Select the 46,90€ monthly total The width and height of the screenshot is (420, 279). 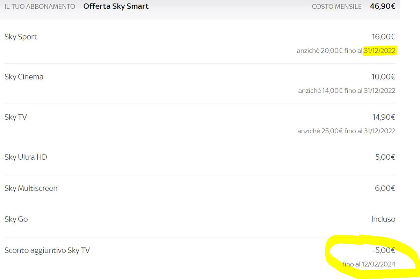tap(383, 6)
